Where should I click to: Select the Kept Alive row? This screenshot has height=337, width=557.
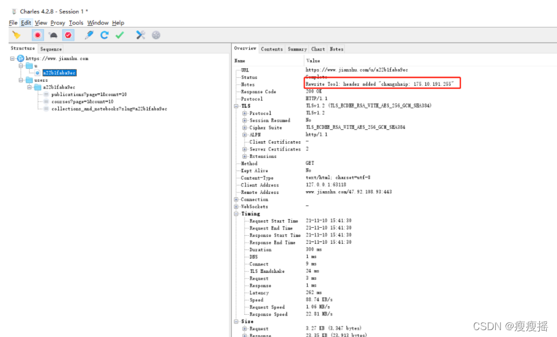254,171
